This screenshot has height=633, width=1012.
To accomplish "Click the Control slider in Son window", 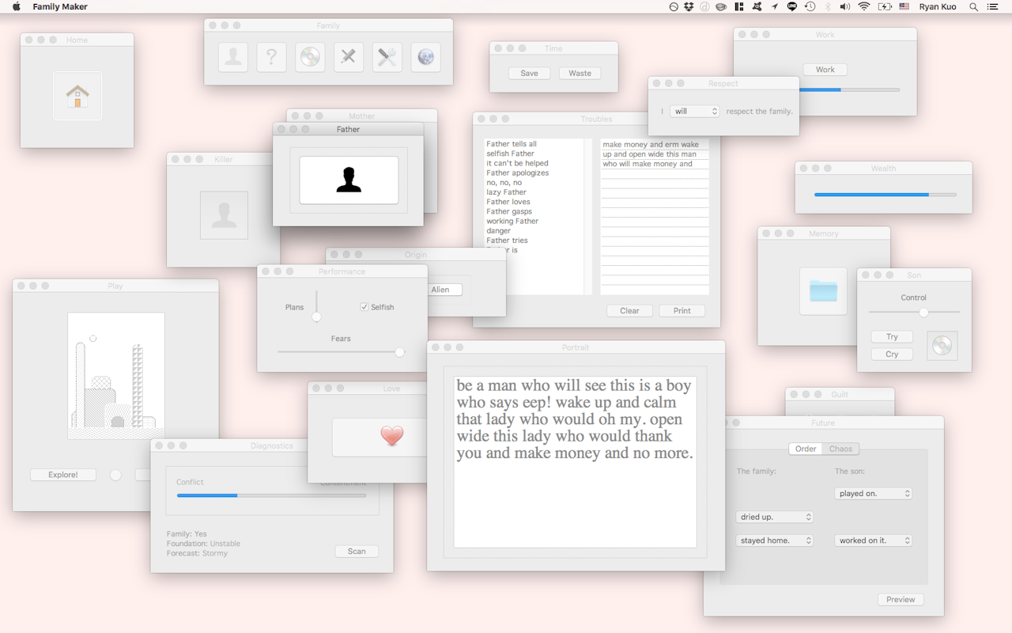I will (x=923, y=313).
